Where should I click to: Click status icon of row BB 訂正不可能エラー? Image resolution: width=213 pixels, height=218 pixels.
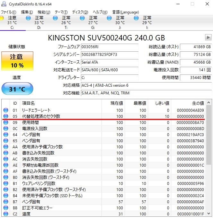pos(6,208)
